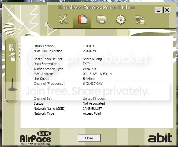
Task: Click the upper sidebar device mode switch icon
Action: 12,48
